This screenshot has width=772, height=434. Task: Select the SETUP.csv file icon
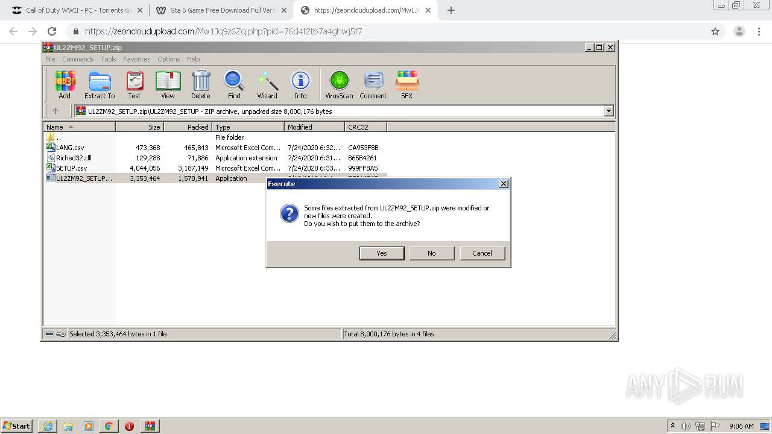click(x=51, y=168)
